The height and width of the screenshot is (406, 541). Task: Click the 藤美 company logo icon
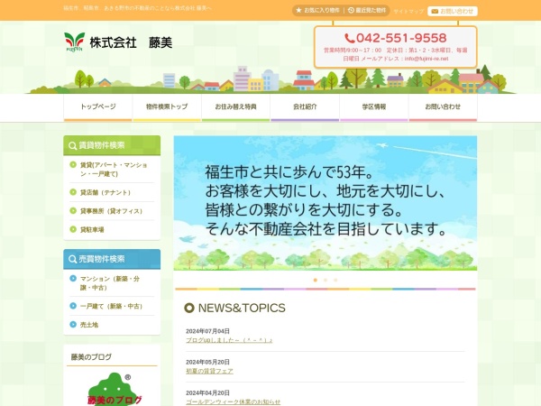(x=74, y=42)
